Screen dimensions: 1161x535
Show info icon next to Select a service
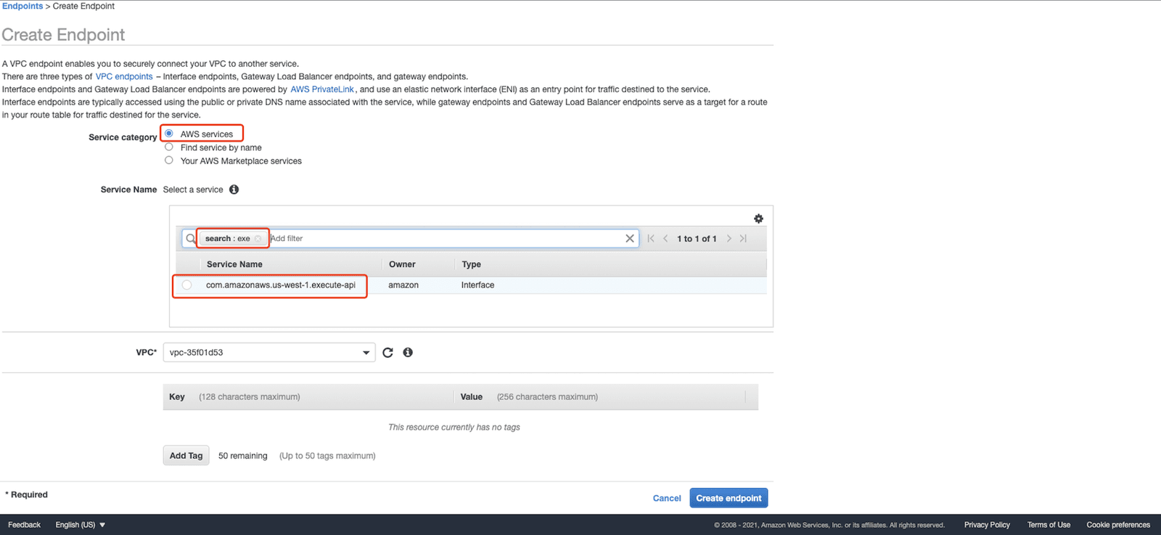[x=234, y=189]
